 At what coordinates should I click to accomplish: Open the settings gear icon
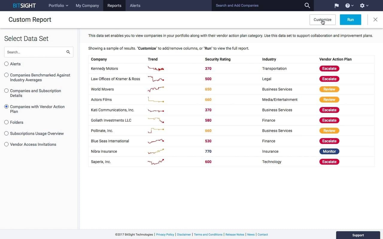click(x=362, y=6)
